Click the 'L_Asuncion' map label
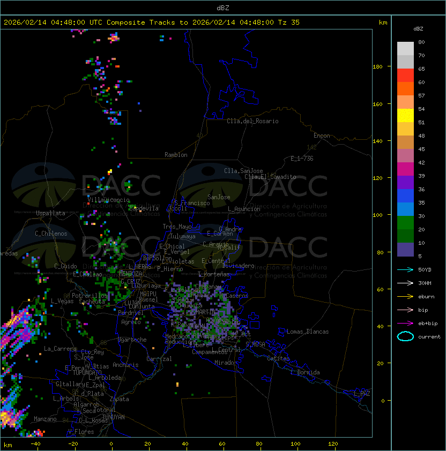 (244, 209)
